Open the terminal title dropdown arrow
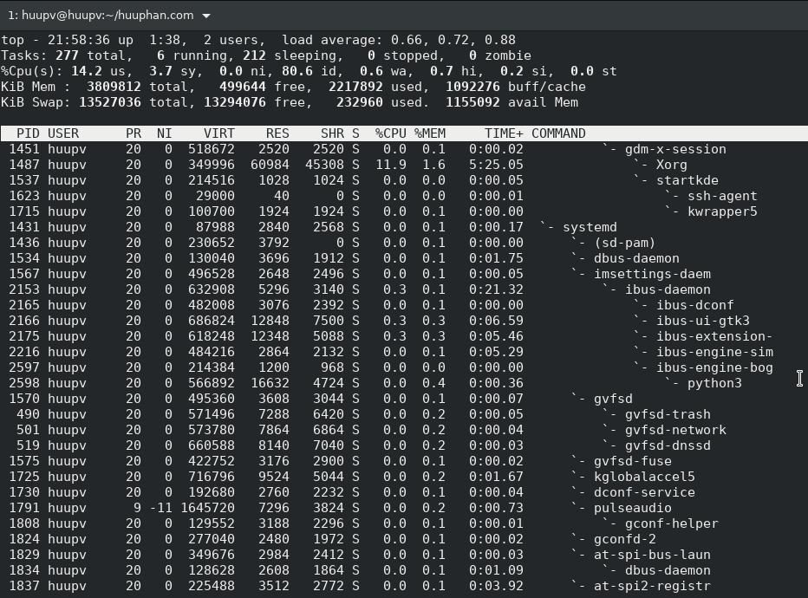The width and height of the screenshot is (808, 598). click(x=206, y=16)
